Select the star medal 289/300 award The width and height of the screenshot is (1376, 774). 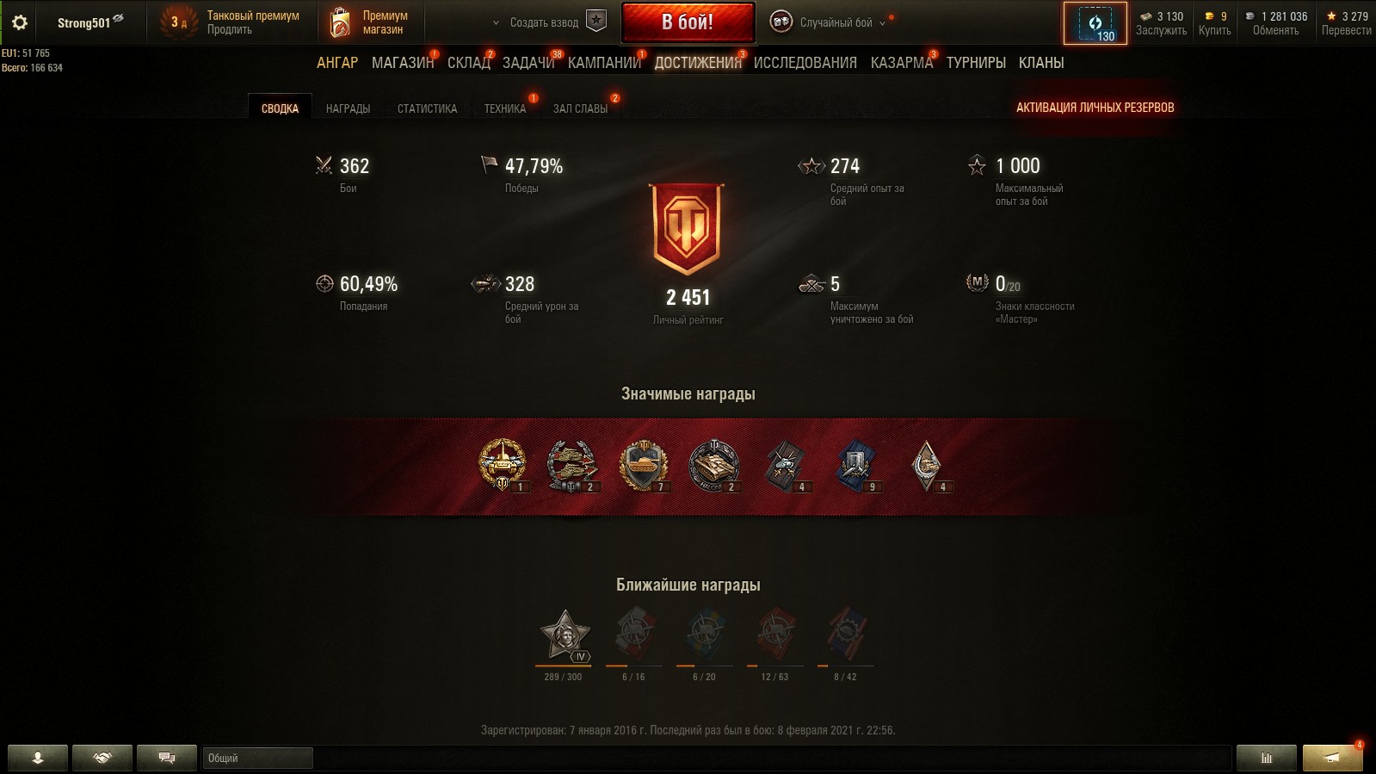(564, 637)
